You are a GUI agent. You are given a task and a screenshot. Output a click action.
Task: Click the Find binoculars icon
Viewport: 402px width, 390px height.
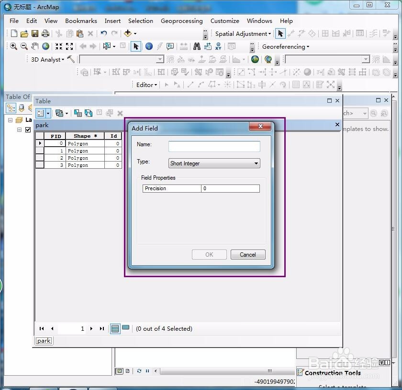point(197,46)
